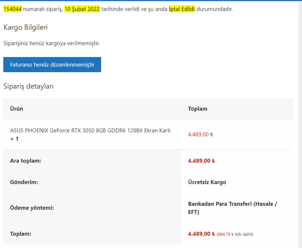Click the Kargo Bilgileri heading
Viewport: 302px width, 248px height.
pyautogui.click(x=25, y=27)
